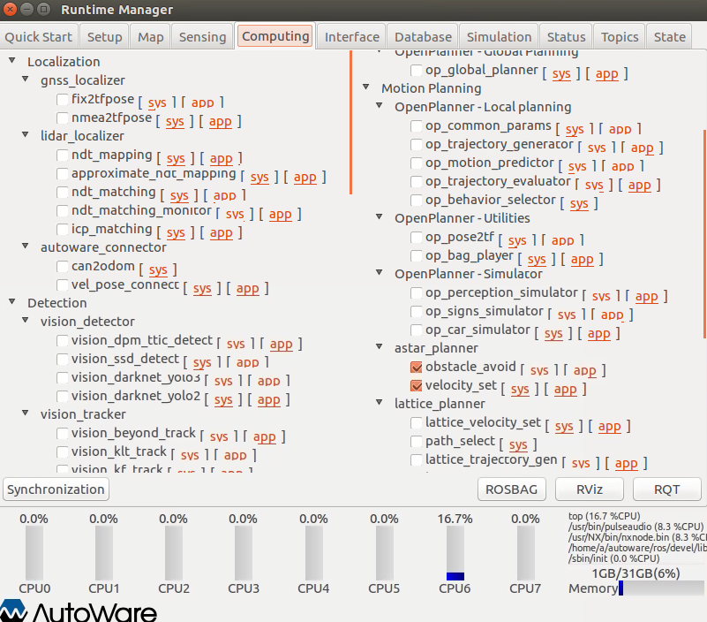Tick the can2odom checkbox

click(x=63, y=266)
